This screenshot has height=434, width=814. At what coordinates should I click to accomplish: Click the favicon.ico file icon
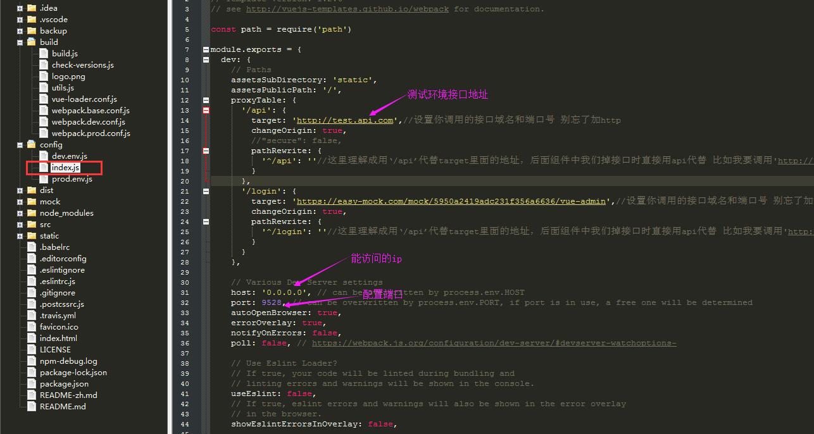point(31,326)
